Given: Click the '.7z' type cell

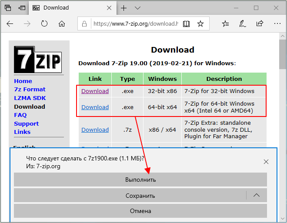Looking at the screenshot, I should tap(127, 130).
